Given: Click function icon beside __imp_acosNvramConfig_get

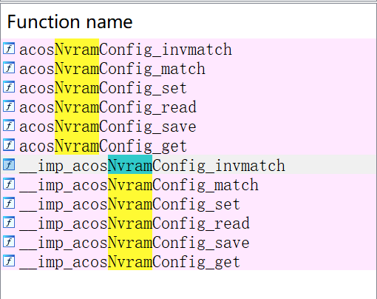Looking at the screenshot, I should [9, 261].
